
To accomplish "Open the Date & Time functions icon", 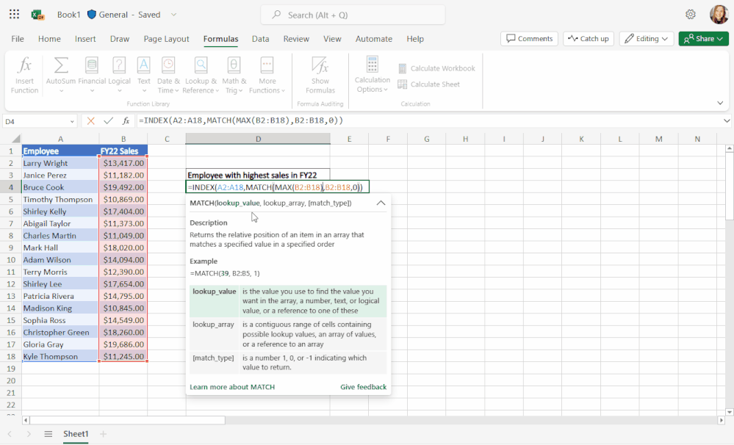I will click(168, 73).
